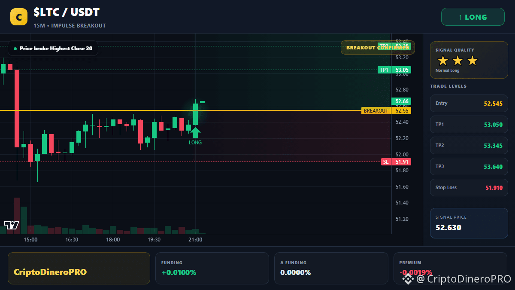This screenshot has width=515, height=290.
Task: Click the 15M Impulse Breakout subtitle
Action: pos(70,26)
